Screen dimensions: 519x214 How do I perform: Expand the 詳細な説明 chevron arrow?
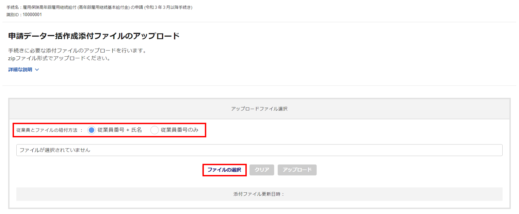coord(37,70)
